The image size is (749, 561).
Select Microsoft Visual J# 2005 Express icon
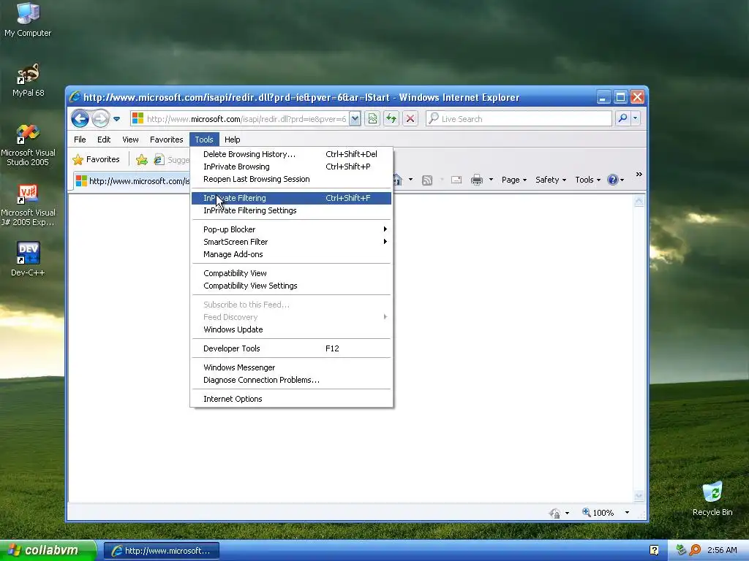[28, 205]
